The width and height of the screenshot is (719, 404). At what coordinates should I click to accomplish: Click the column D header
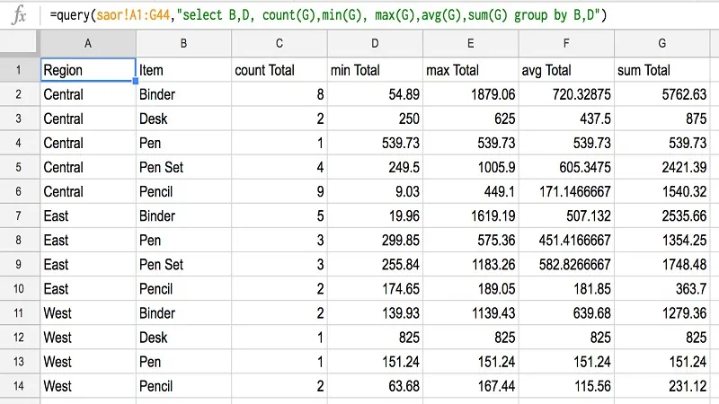click(375, 44)
